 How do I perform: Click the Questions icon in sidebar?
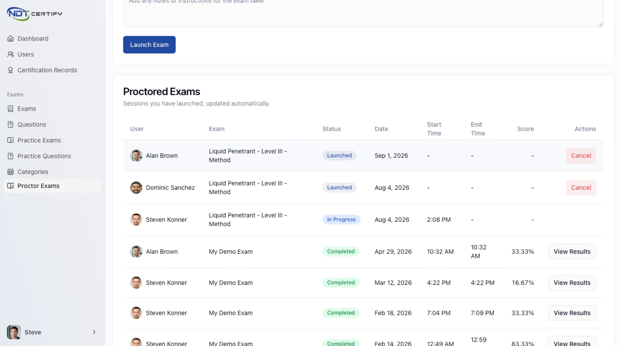11,125
